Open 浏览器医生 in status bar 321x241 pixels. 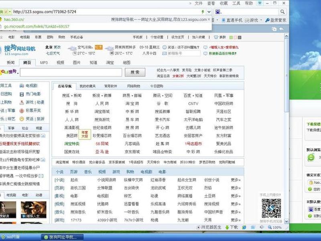tap(209, 227)
